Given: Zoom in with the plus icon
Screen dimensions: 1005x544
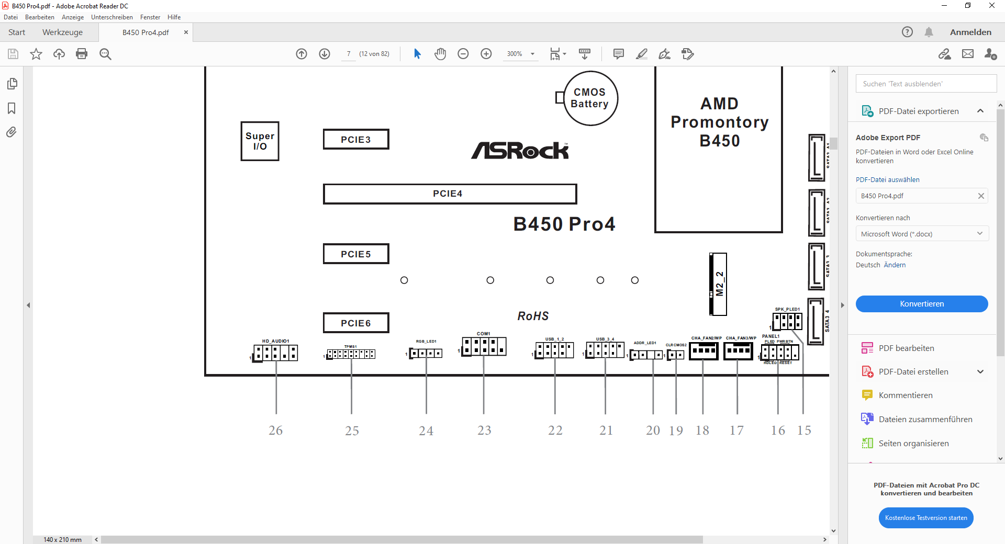Looking at the screenshot, I should 486,54.
